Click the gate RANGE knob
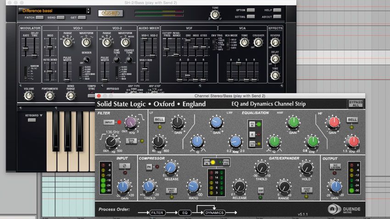 [284, 187]
